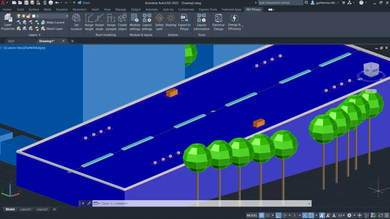Toggle the drawing grid display
Image resolution: width=390 pixels, height=219 pixels.
(261, 215)
